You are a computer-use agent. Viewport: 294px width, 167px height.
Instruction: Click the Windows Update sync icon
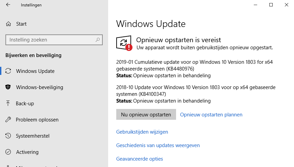8,71
